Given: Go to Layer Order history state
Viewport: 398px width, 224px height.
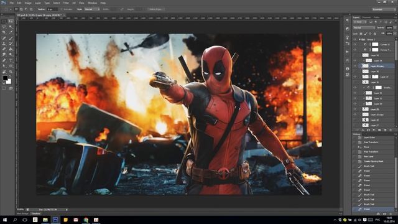Looking at the screenshot, I should pos(369,138).
